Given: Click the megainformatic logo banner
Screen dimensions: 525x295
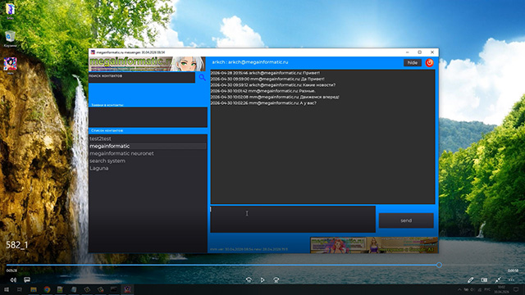Looking at the screenshot, I should point(147,64).
